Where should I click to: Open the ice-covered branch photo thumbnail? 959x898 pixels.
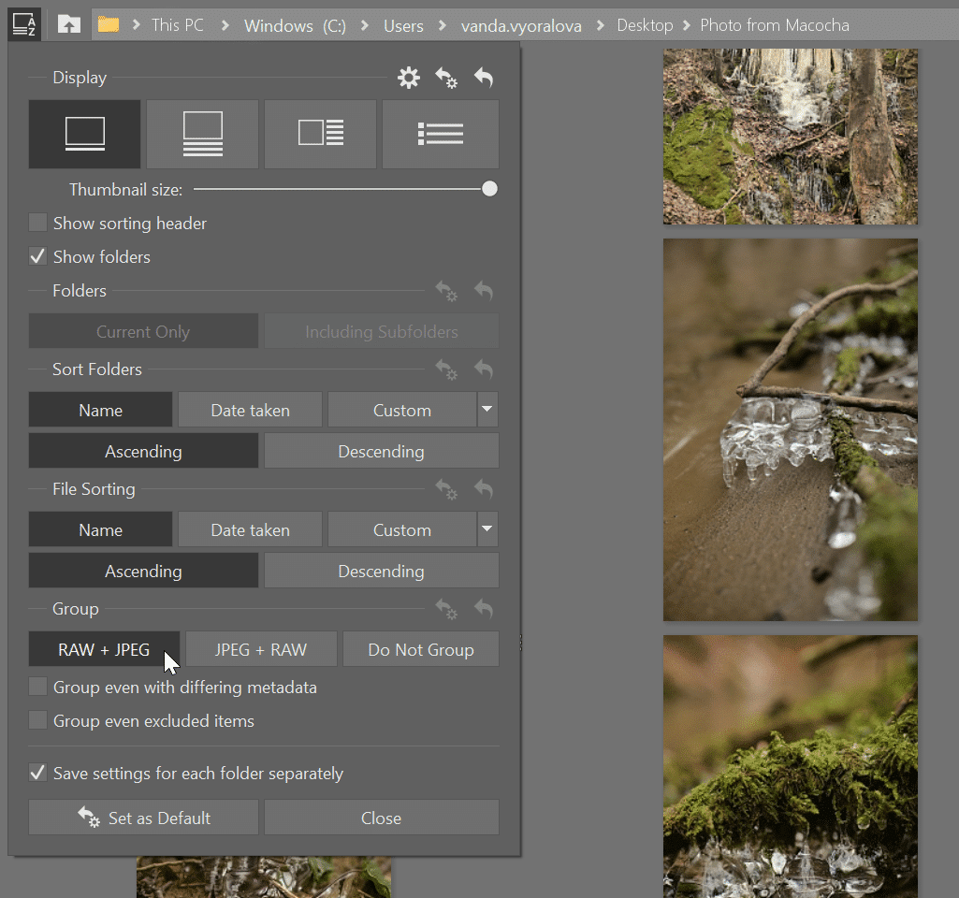(x=791, y=429)
